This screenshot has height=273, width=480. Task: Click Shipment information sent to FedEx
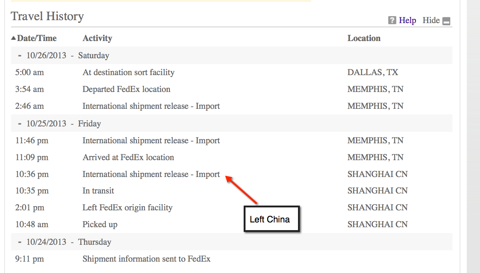coord(146,259)
